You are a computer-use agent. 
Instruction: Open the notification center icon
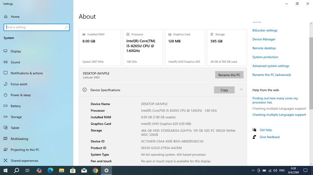pyautogui.click(x=305, y=170)
